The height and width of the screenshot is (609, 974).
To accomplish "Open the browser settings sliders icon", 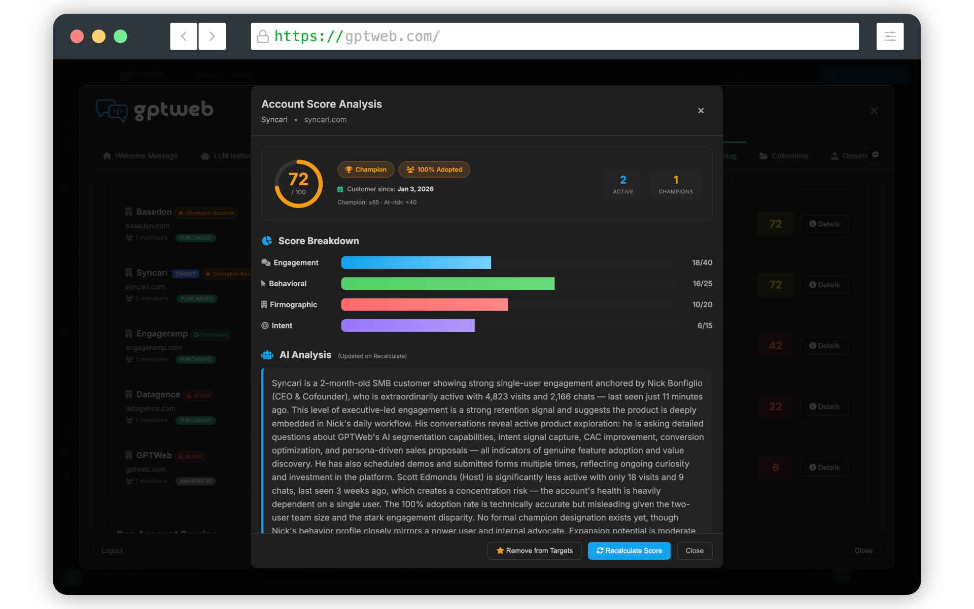I will tap(890, 37).
